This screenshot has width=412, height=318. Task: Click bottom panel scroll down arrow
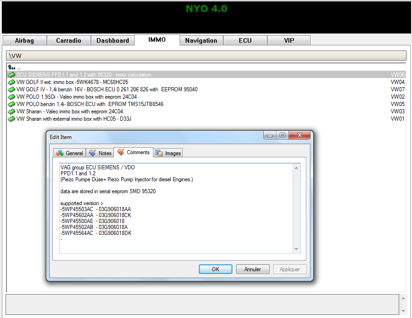(x=403, y=311)
